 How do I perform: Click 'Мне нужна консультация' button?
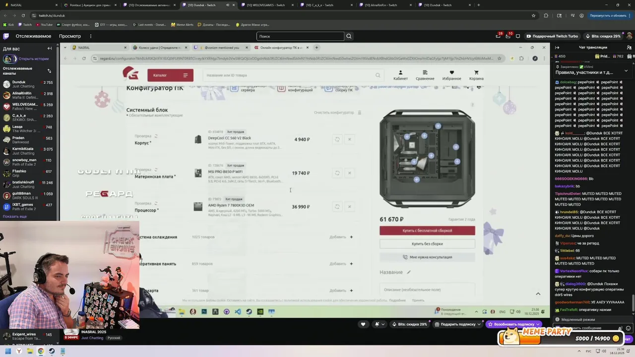427,257
